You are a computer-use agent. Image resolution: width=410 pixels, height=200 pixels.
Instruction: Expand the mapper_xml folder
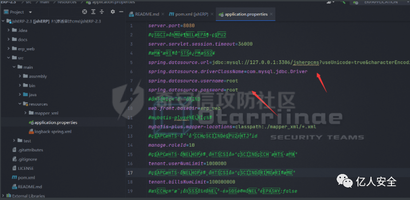tap(26, 113)
